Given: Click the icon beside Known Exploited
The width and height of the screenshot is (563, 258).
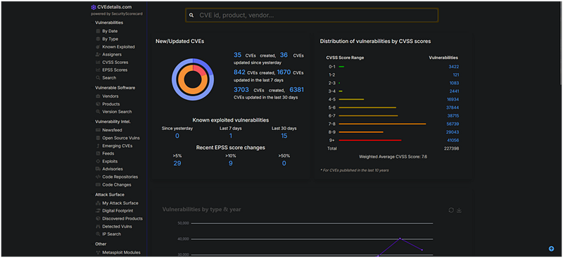Looking at the screenshot, I should coord(98,47).
